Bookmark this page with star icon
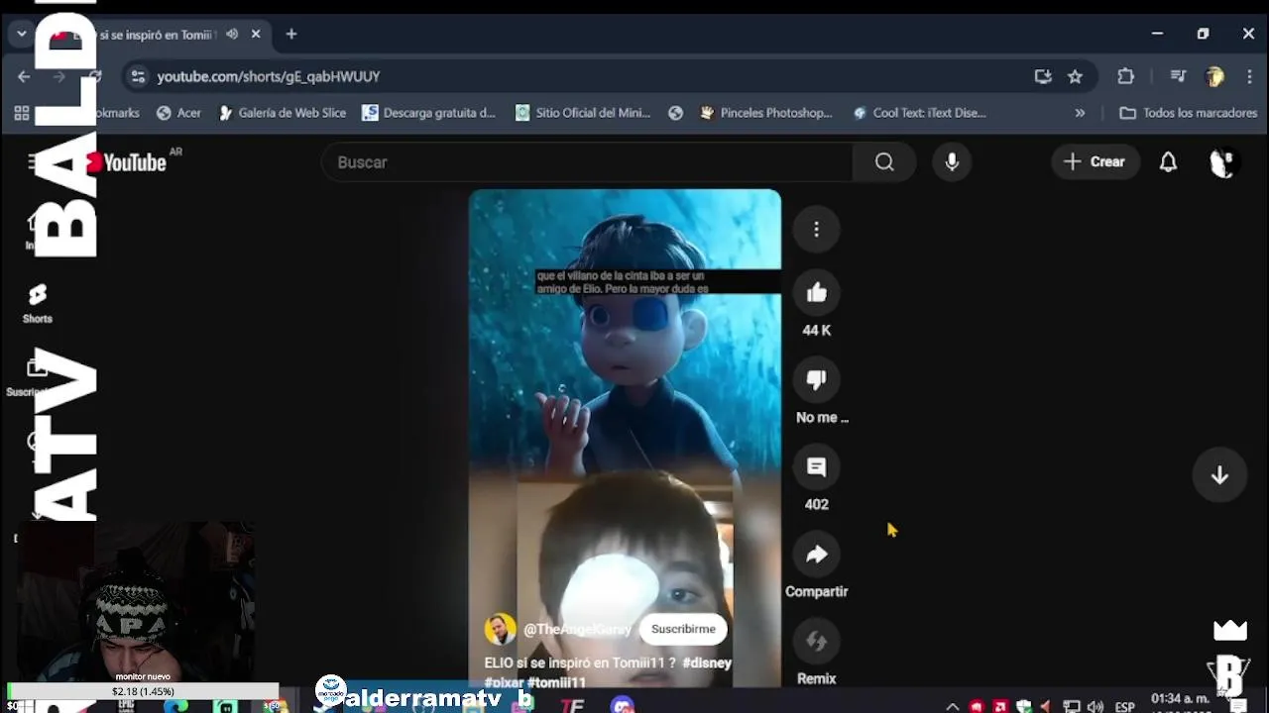Screen dimensions: 1269x713 point(1075,76)
